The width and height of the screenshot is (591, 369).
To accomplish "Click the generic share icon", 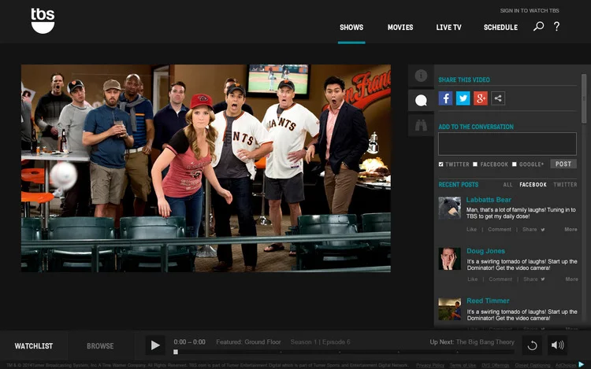I will [x=498, y=98].
